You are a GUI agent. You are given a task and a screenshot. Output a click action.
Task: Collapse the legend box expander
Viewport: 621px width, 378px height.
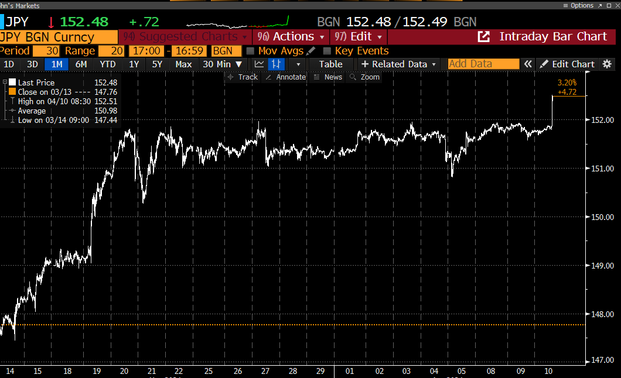(5, 83)
